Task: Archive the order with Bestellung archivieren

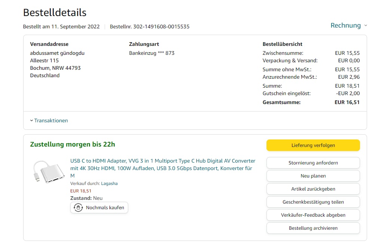Action: 313,228
